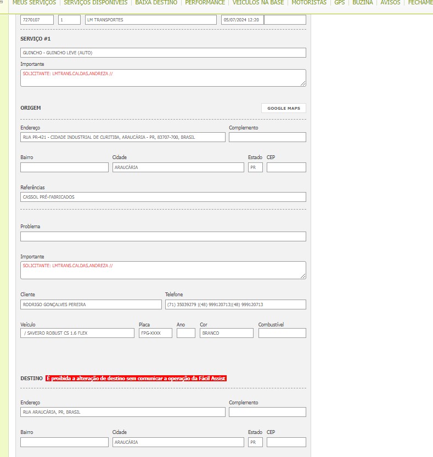Click the Cor field BRANCO
Image resolution: width=433 pixels, height=457 pixels.
pyautogui.click(x=227, y=333)
